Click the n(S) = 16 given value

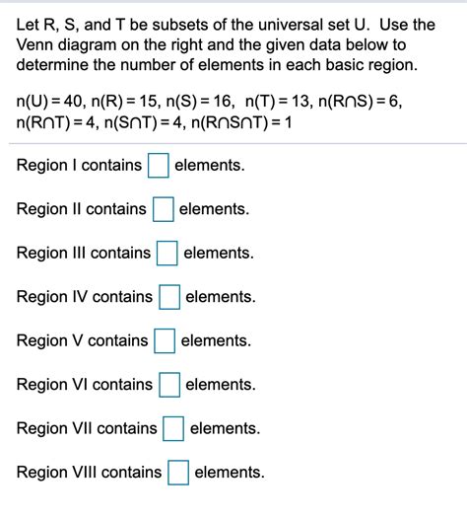point(199,101)
